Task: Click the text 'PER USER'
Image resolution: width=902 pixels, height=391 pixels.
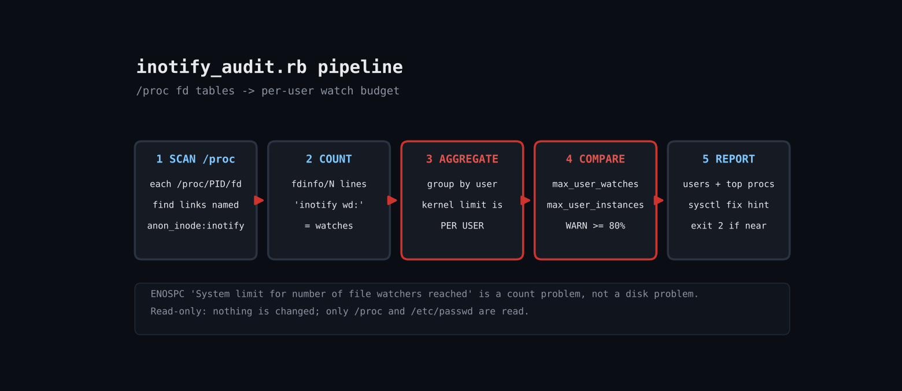Action: click(x=462, y=226)
